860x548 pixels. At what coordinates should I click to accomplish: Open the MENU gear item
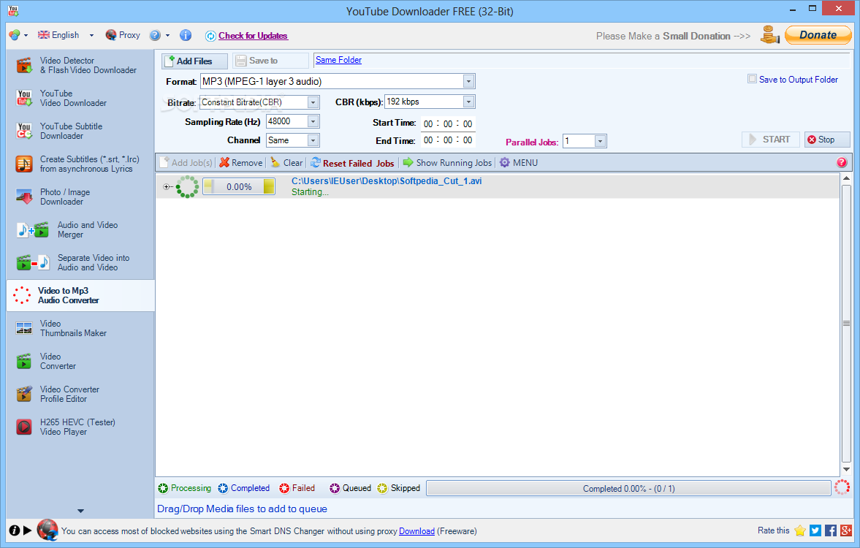point(518,163)
